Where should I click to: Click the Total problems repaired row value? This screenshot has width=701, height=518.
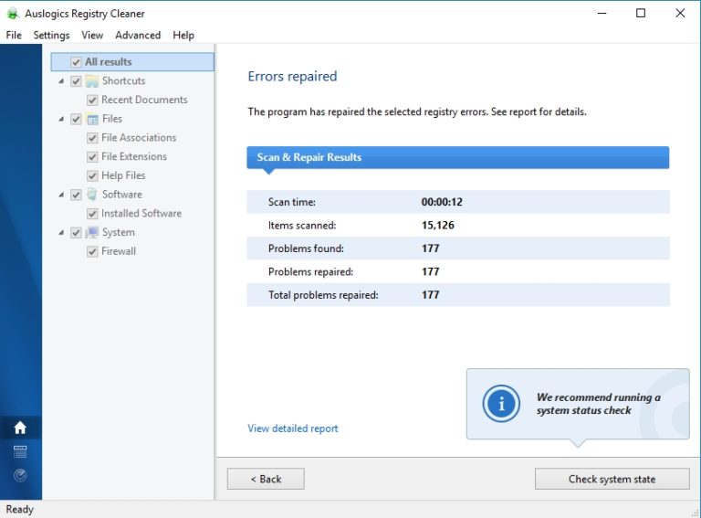tap(430, 295)
